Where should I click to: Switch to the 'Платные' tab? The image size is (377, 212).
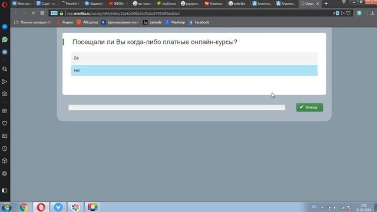pyautogui.click(x=214, y=4)
